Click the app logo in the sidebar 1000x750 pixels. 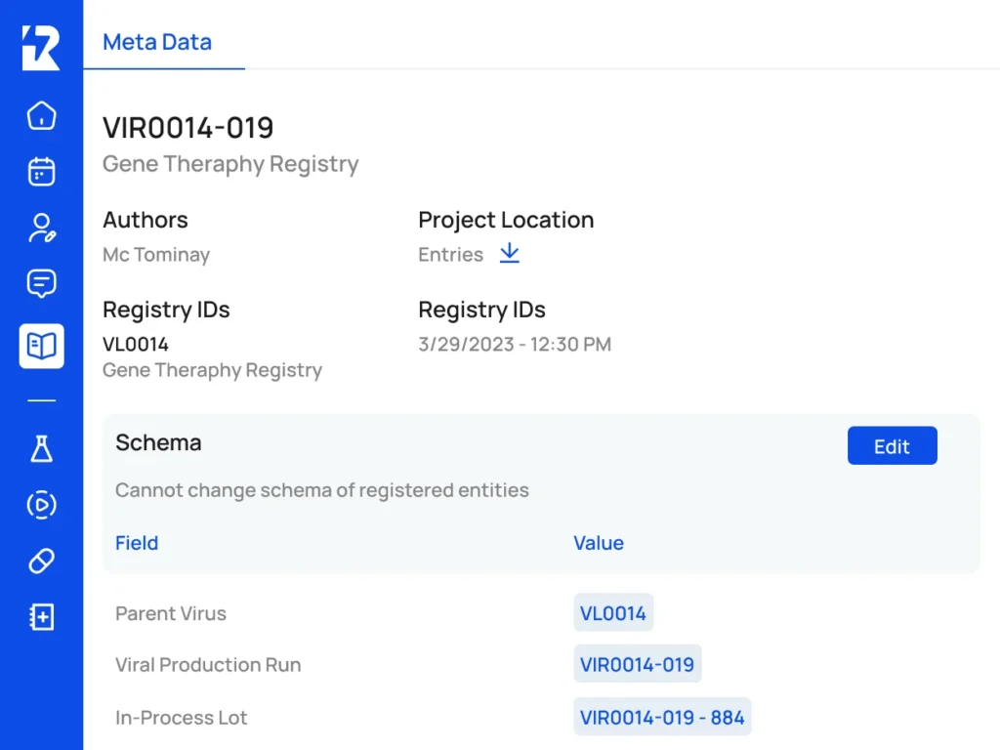41,48
